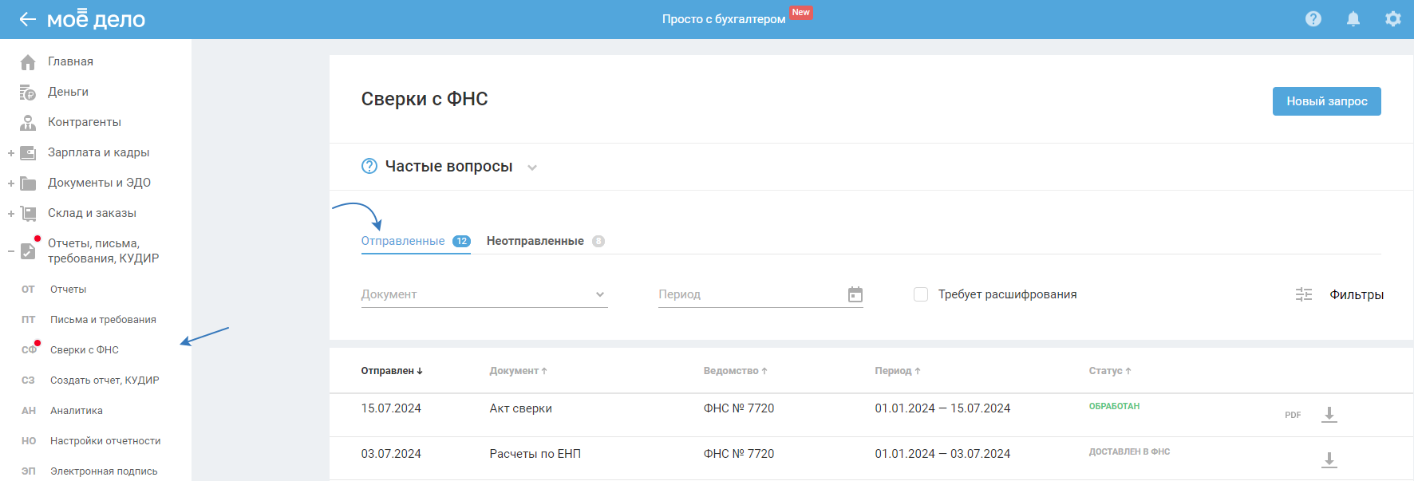The image size is (1414, 481).
Task: Open Электронная подпись menu item
Action: pos(104,471)
